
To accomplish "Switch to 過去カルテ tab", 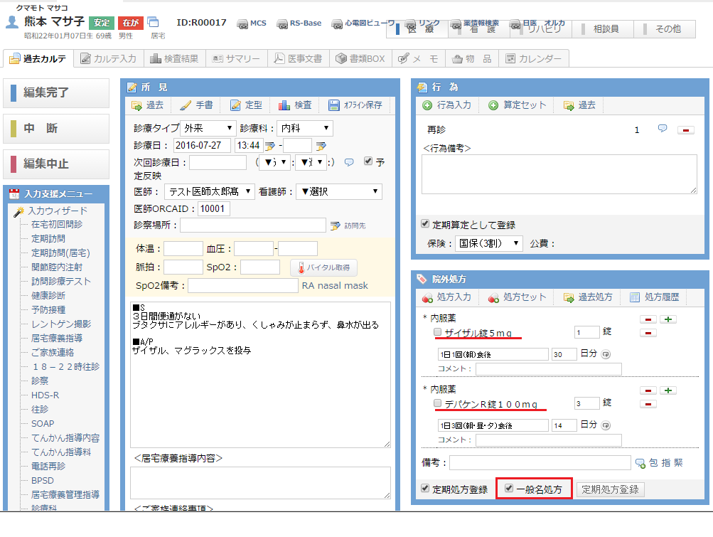I will (x=38, y=59).
